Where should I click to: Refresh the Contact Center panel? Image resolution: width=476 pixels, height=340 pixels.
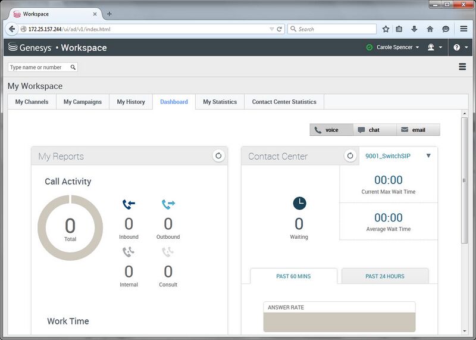tap(350, 156)
